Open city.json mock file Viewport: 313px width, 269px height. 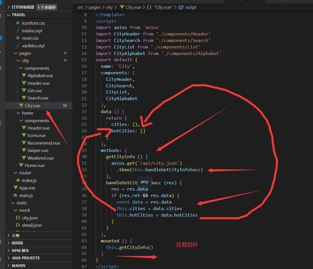coord(30,218)
